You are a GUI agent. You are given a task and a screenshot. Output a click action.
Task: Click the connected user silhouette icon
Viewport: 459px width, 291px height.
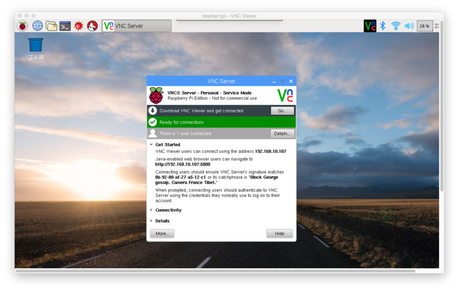point(152,133)
